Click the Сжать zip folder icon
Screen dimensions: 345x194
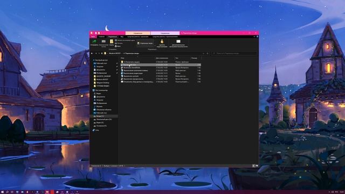(x=112, y=41)
